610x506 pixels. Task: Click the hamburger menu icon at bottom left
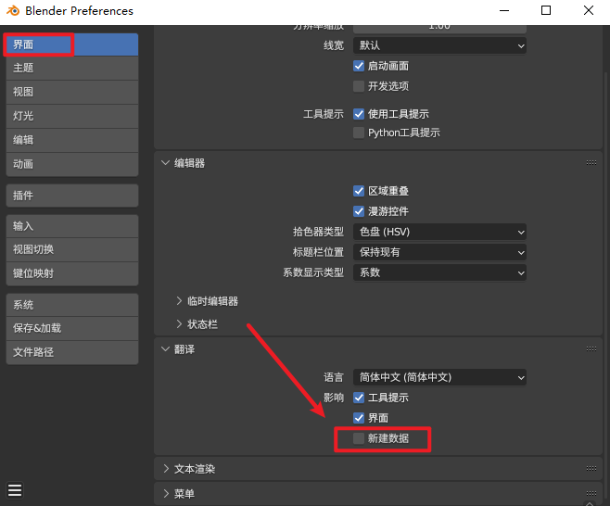[x=15, y=490]
